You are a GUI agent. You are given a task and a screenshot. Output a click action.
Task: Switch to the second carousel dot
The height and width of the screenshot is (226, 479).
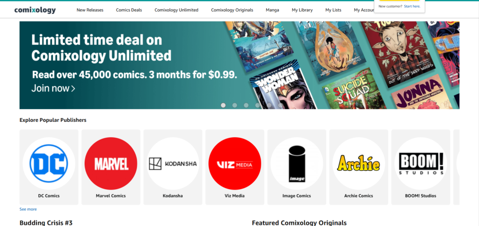coord(235,105)
